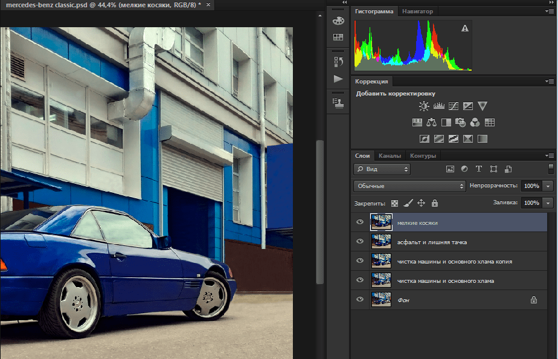The width and height of the screenshot is (558, 359).
Task: Toggle lock all for the layer
Action: click(x=435, y=203)
